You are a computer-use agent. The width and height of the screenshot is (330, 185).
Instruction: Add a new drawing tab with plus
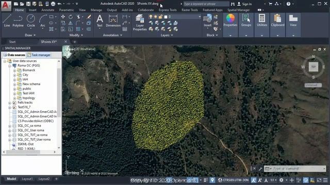74,42
